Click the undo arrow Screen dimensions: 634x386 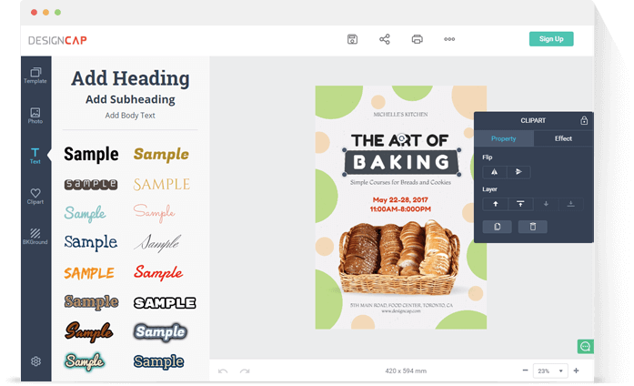(223, 371)
